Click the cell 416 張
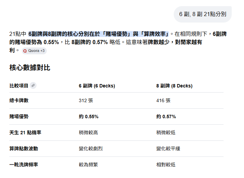This screenshot has width=244, height=178. coord(163,100)
